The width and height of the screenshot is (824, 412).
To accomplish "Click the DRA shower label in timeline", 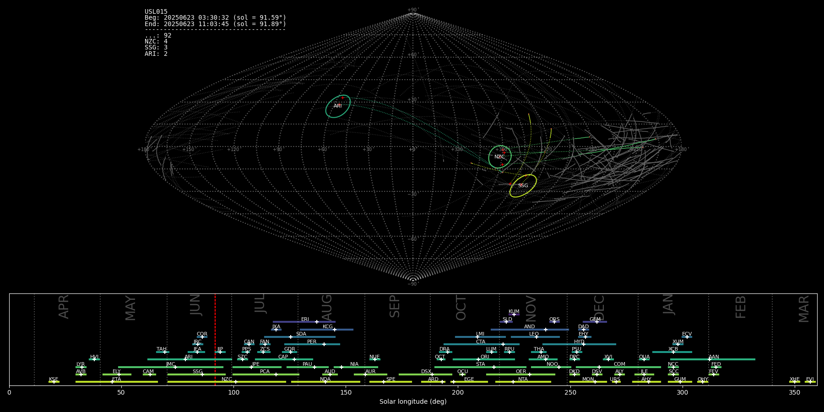I will (445, 349).
